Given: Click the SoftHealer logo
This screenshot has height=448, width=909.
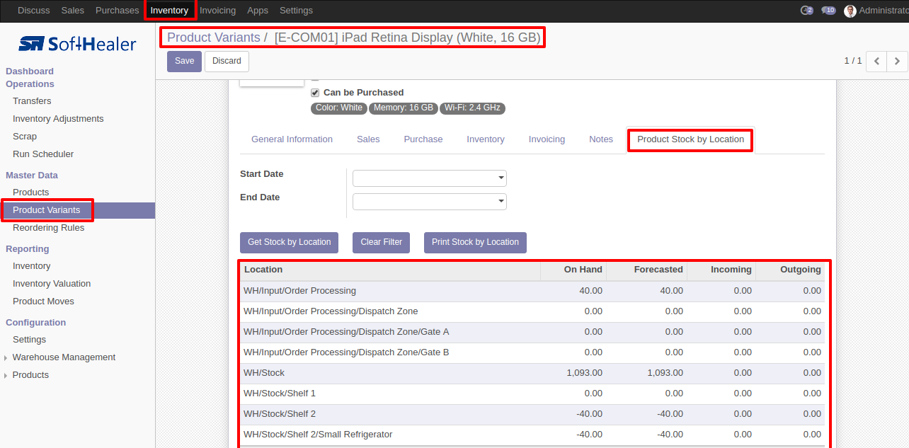Looking at the screenshot, I should [77, 44].
